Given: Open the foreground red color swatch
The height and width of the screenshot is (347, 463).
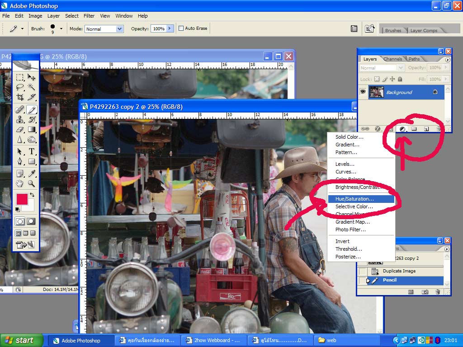Looking at the screenshot, I should [22, 199].
